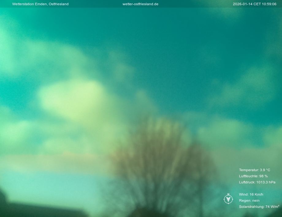
Task: Click the Regen: nein status
Action: pyautogui.click(x=249, y=200)
